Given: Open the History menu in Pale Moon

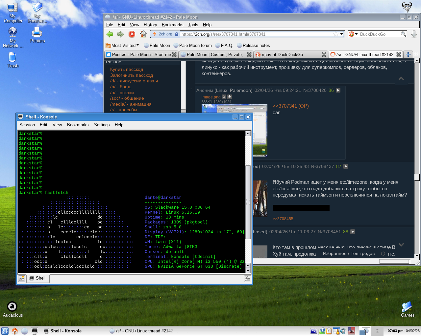Looking at the screenshot, I should coord(150,25).
